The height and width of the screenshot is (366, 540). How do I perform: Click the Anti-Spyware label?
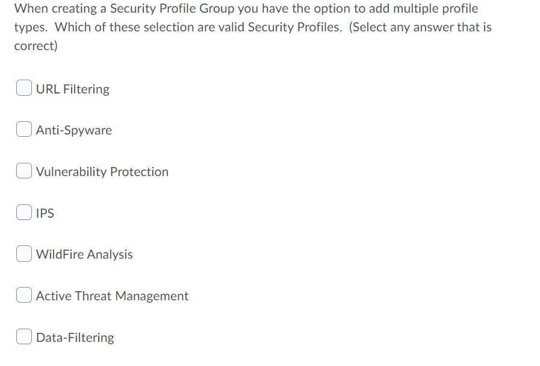[x=73, y=130]
